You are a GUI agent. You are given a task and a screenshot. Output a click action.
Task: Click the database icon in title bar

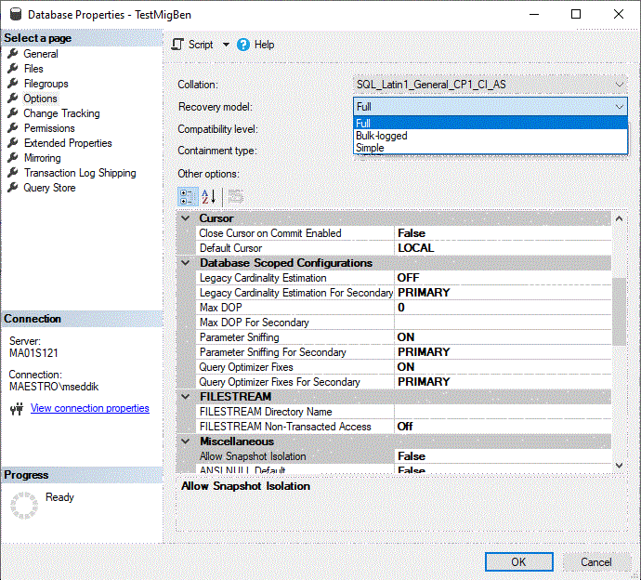[16, 14]
